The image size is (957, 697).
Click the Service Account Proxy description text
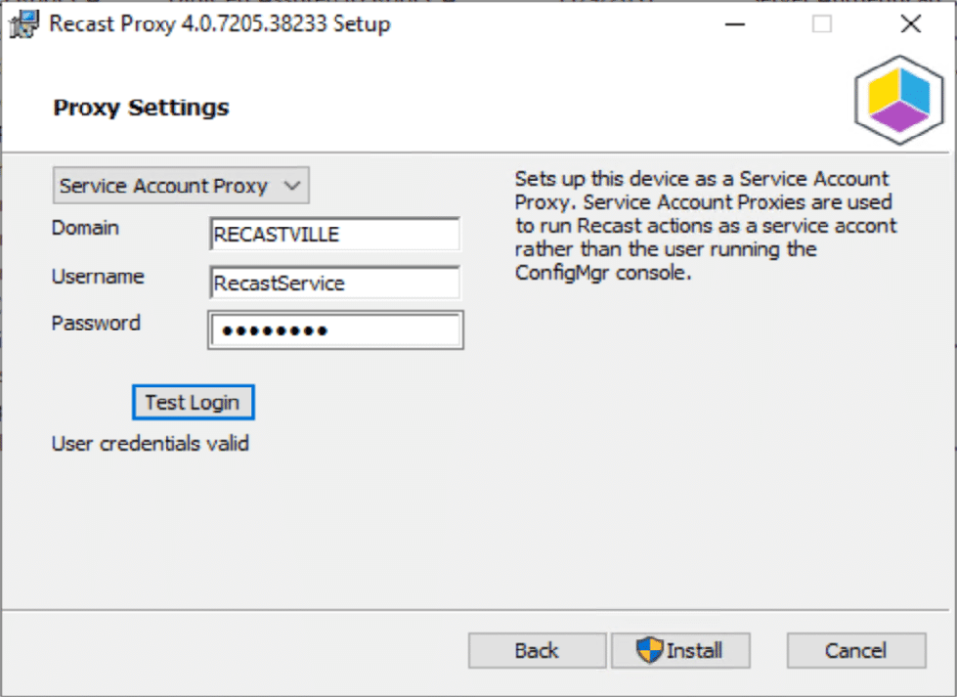(x=704, y=225)
